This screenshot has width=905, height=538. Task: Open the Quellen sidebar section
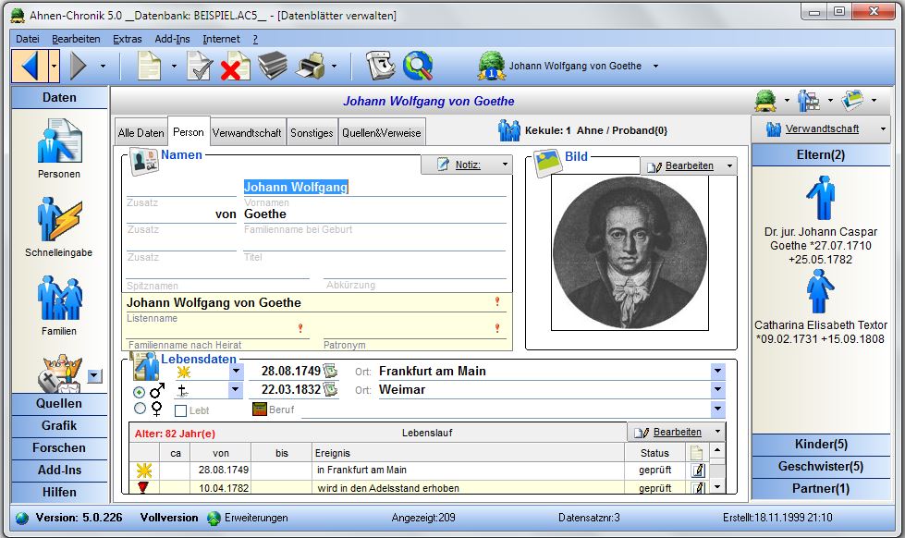click(x=59, y=403)
